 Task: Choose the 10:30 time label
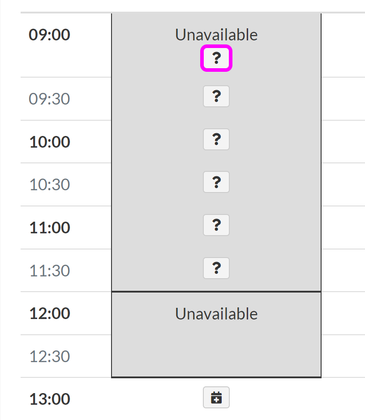(x=50, y=184)
